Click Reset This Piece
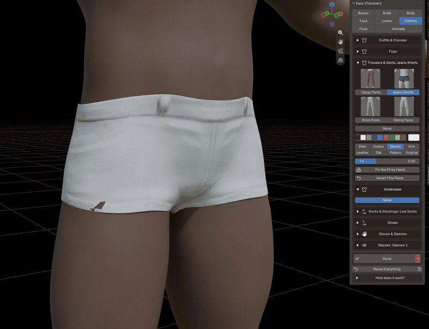The image size is (429, 329). pyautogui.click(x=387, y=178)
